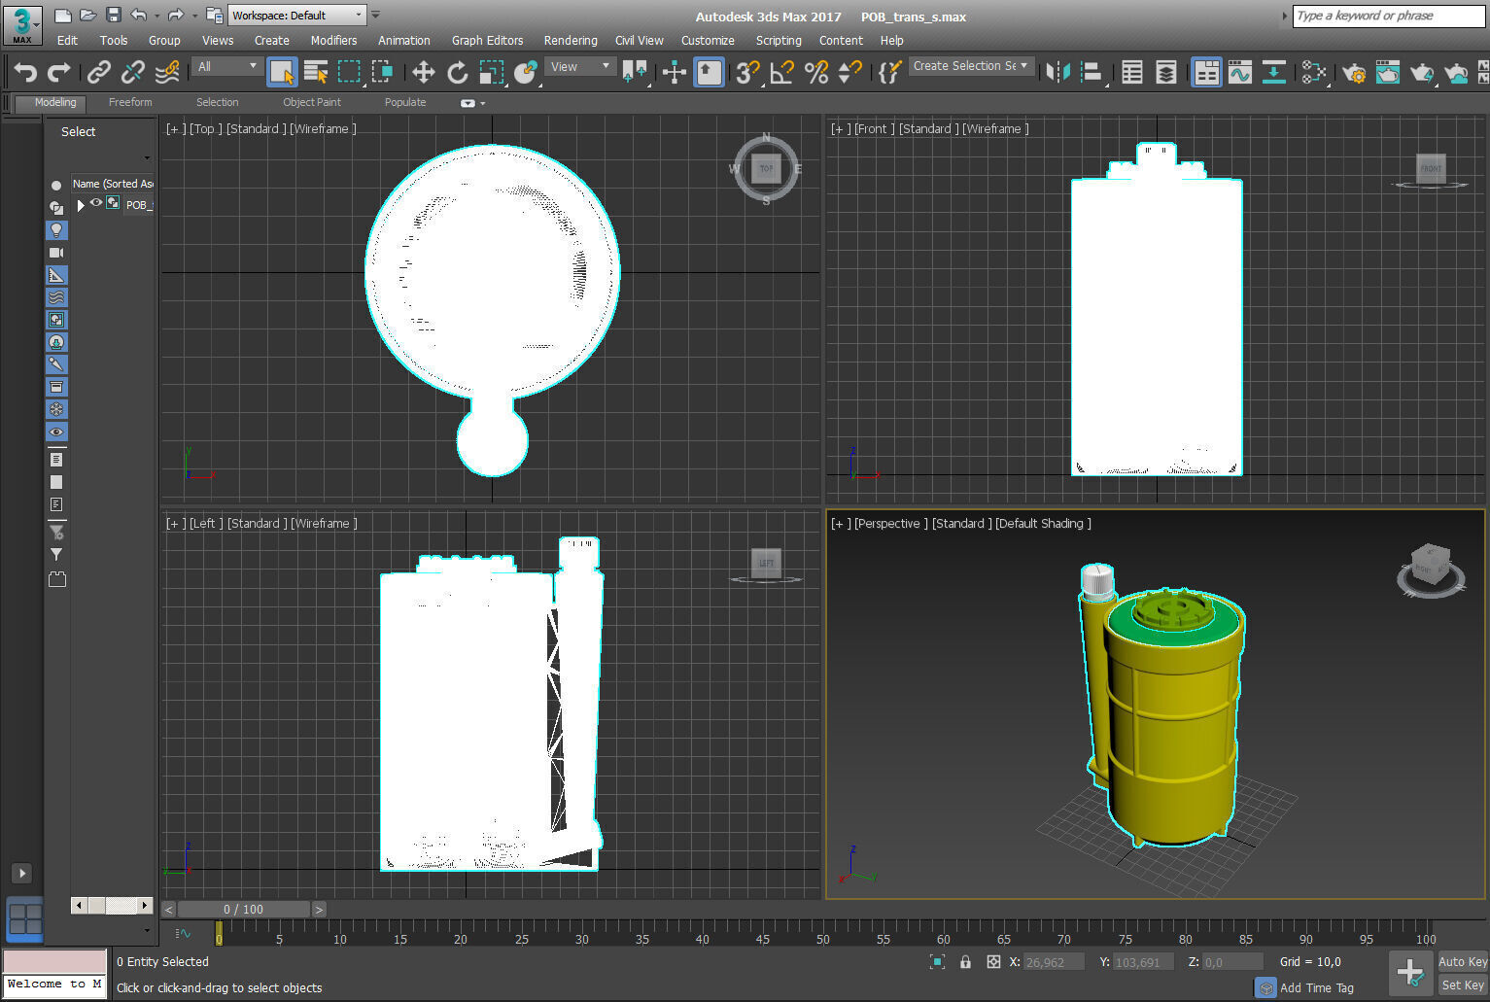1490x1002 pixels.
Task: Click Render Production teapot icon
Action: (1422, 72)
